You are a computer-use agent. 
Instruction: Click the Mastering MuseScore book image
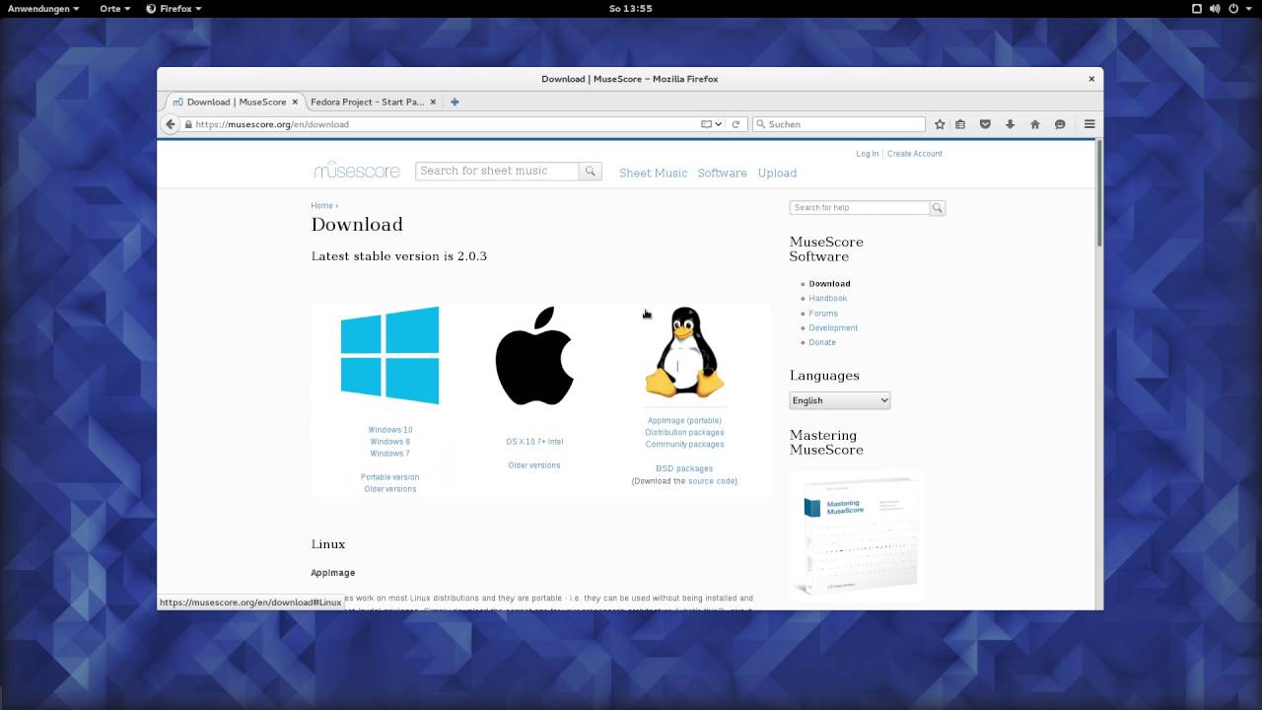pyautogui.click(x=857, y=535)
